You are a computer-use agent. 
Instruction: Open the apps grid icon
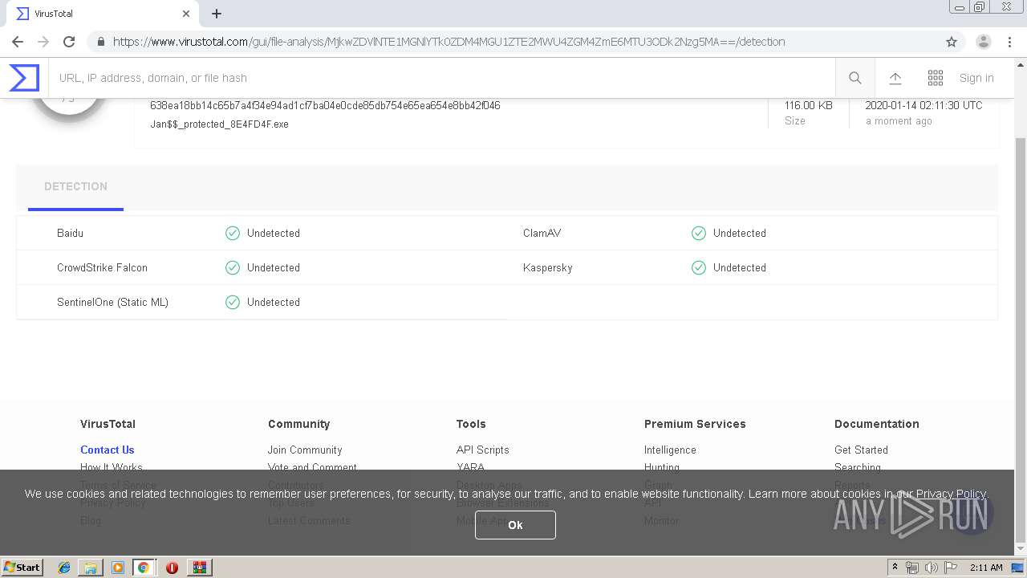936,78
